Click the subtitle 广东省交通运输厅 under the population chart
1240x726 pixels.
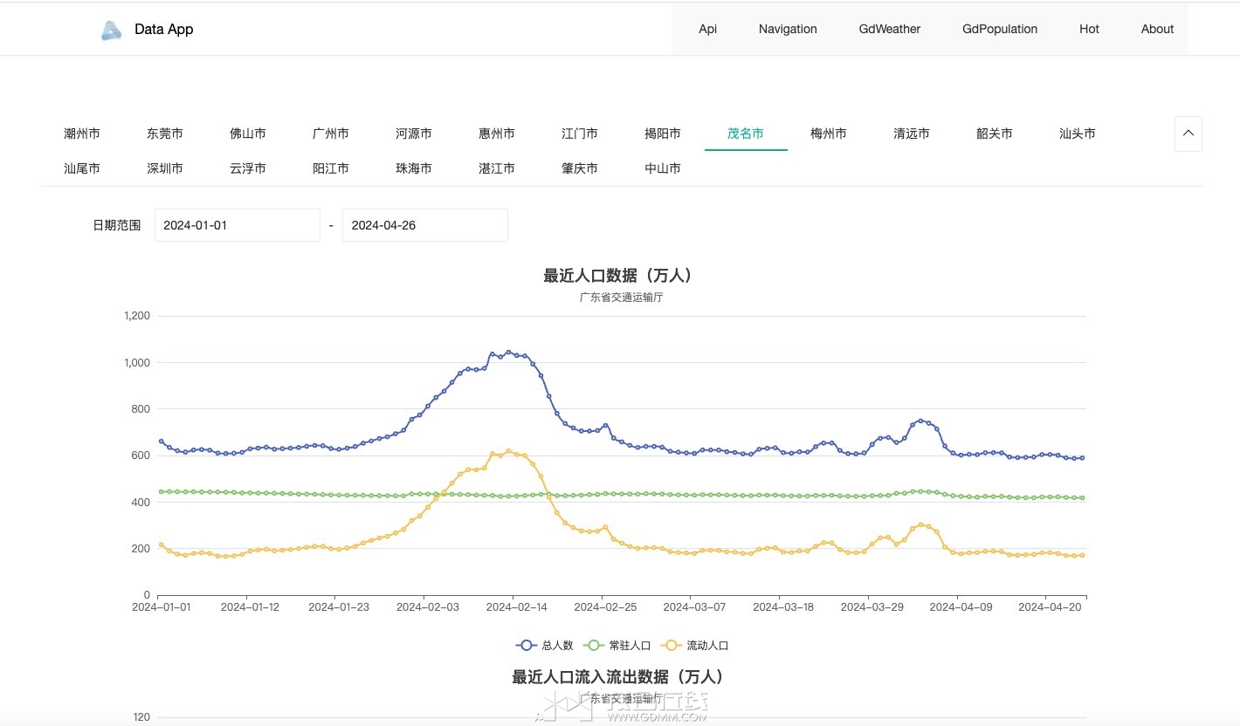tap(620, 298)
